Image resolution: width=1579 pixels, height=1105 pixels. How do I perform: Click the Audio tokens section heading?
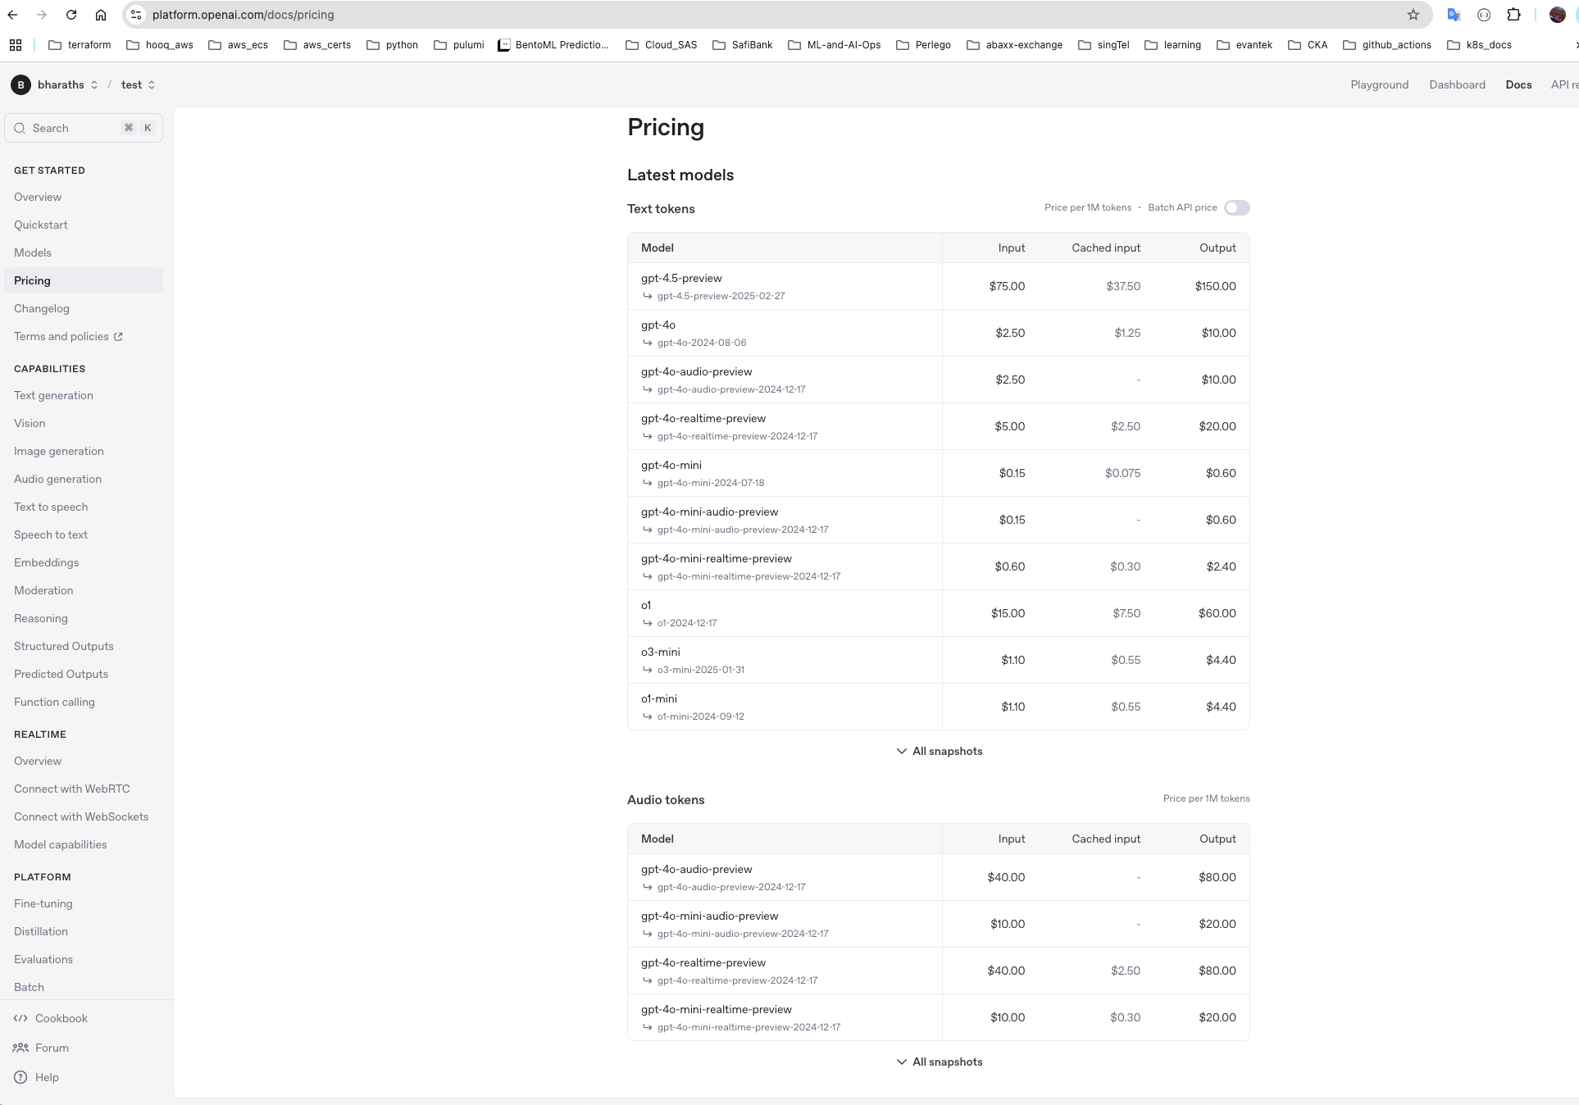point(666,799)
